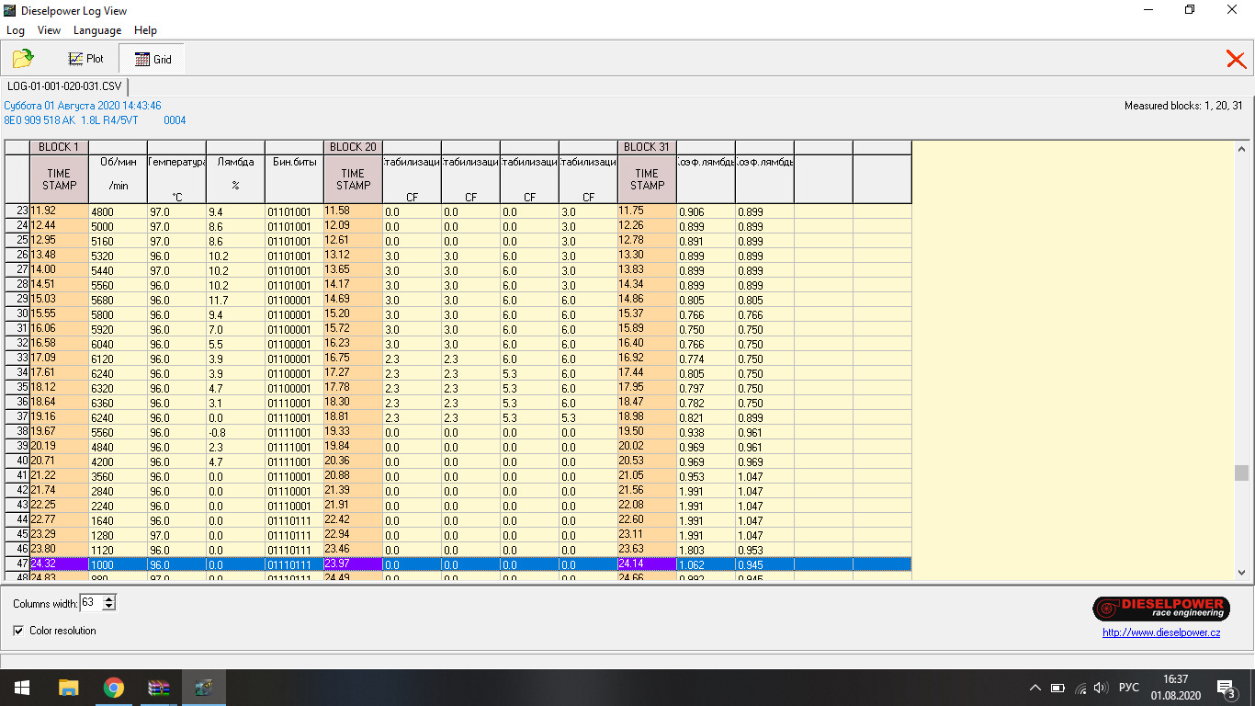Screen dimensions: 1255x706
Task: Click the BLOCK 20 column header
Action: point(353,147)
